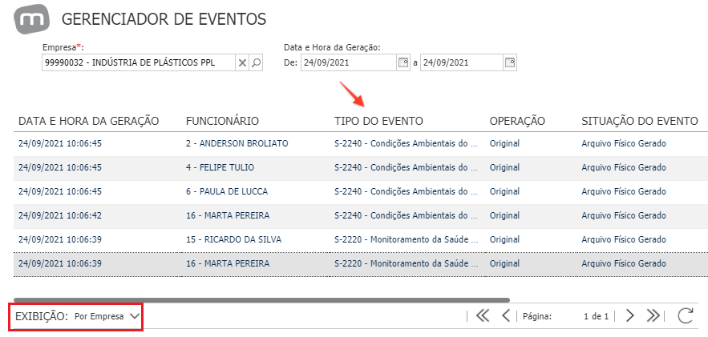This screenshot has height=337, width=708.
Task: Sort by Operação column header
Action: [517, 121]
